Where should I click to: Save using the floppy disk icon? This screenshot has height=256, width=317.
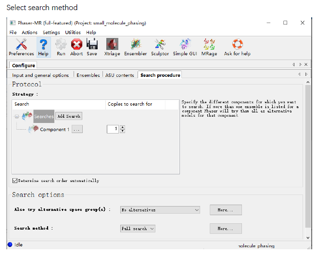point(92,47)
